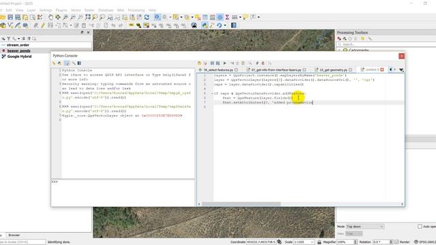The height and width of the screenshot is (245, 436).
Task: Click the Processing Toolbox search field
Action: 387,44
